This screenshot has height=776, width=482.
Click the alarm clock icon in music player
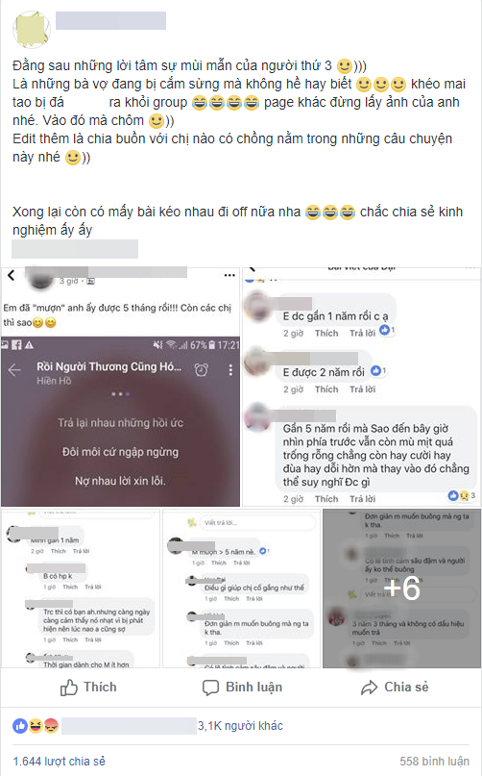tap(202, 369)
